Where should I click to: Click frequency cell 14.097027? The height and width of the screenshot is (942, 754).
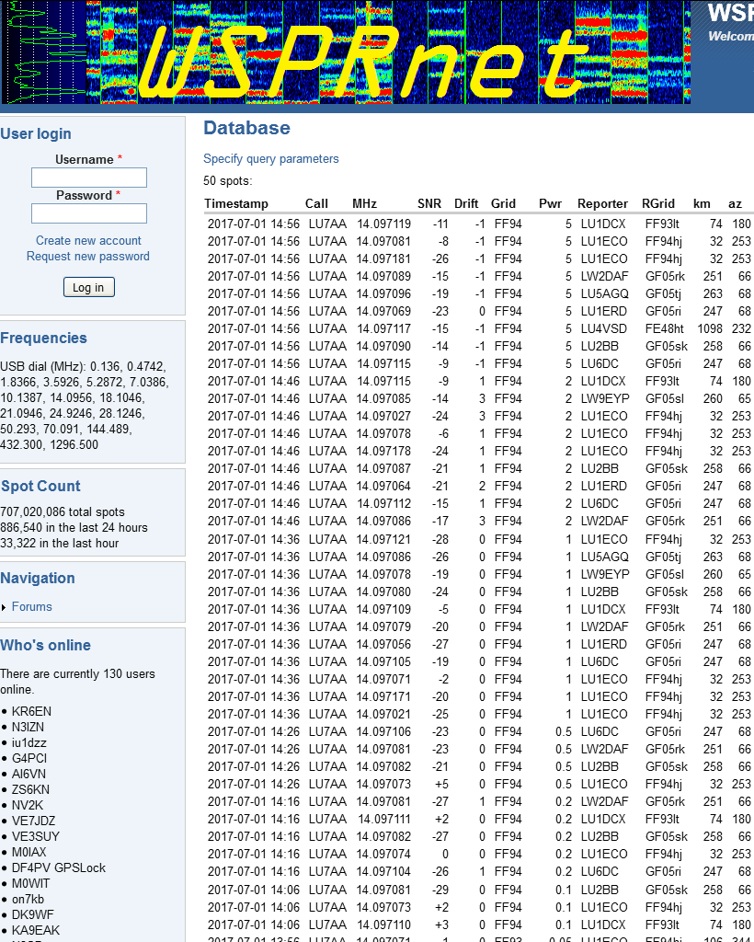pyautogui.click(x=384, y=416)
